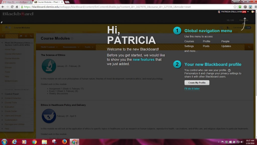Screen dimensions: 257x145
Task: Open the Chrome hamburger menu
Action: 255,7
